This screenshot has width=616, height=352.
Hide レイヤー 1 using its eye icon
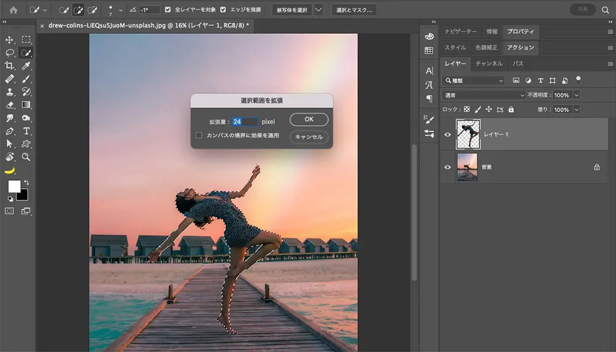pyautogui.click(x=448, y=134)
